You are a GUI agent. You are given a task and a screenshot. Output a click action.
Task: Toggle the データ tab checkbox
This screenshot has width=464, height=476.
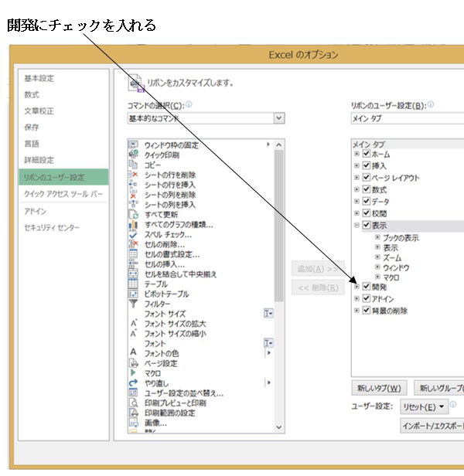[x=367, y=201]
